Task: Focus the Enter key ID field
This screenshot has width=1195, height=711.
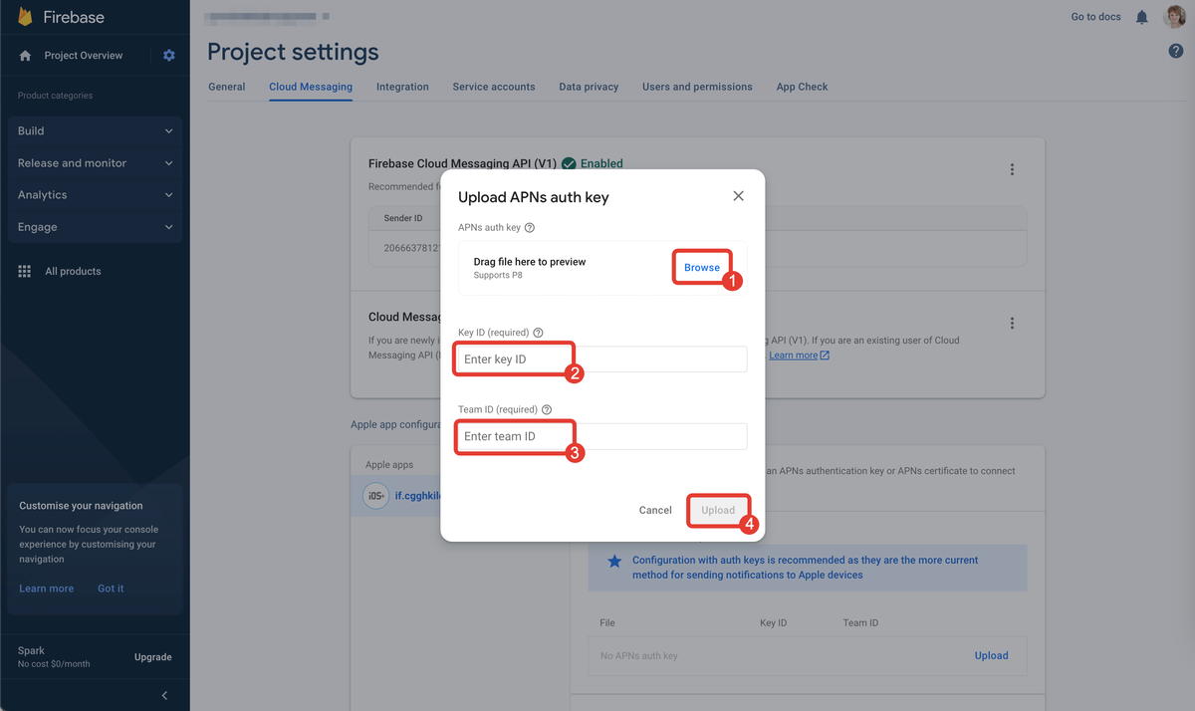Action: (602, 359)
